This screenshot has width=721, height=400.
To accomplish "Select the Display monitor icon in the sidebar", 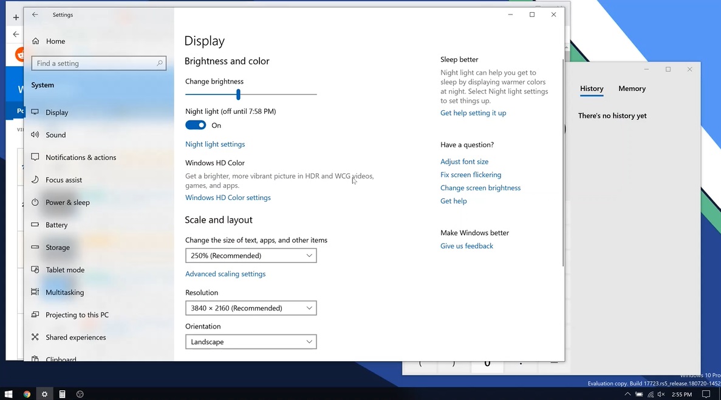I will (35, 112).
